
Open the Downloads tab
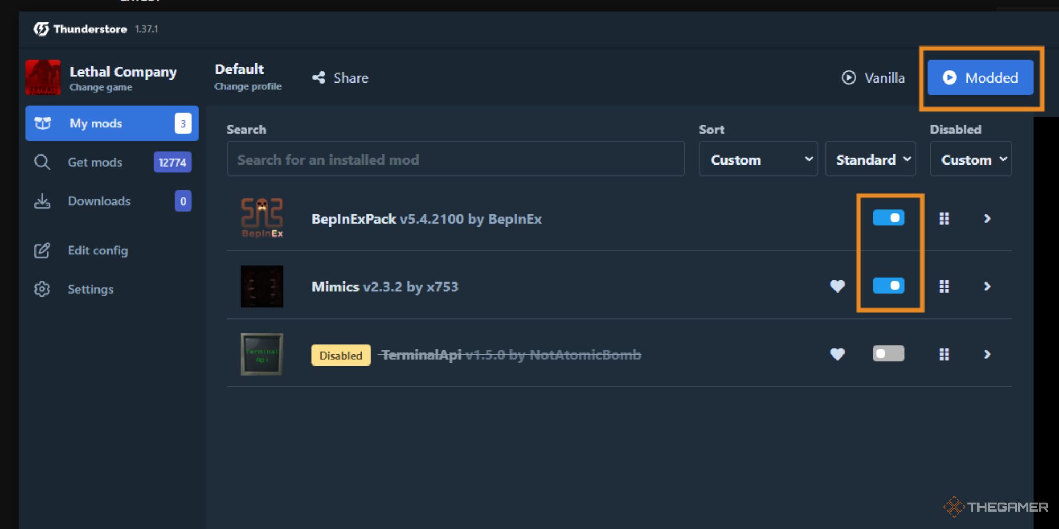tap(112, 201)
